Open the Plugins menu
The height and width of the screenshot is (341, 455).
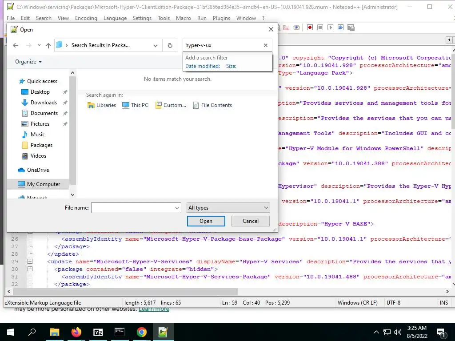tap(221, 18)
